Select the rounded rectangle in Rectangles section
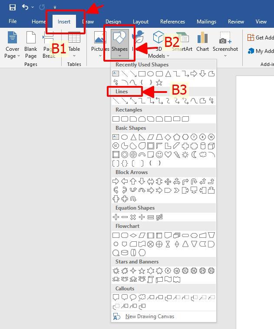The image size is (274, 329). [x=125, y=119]
